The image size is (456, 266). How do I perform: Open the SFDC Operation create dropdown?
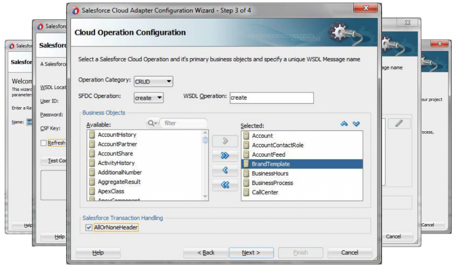pyautogui.click(x=149, y=98)
